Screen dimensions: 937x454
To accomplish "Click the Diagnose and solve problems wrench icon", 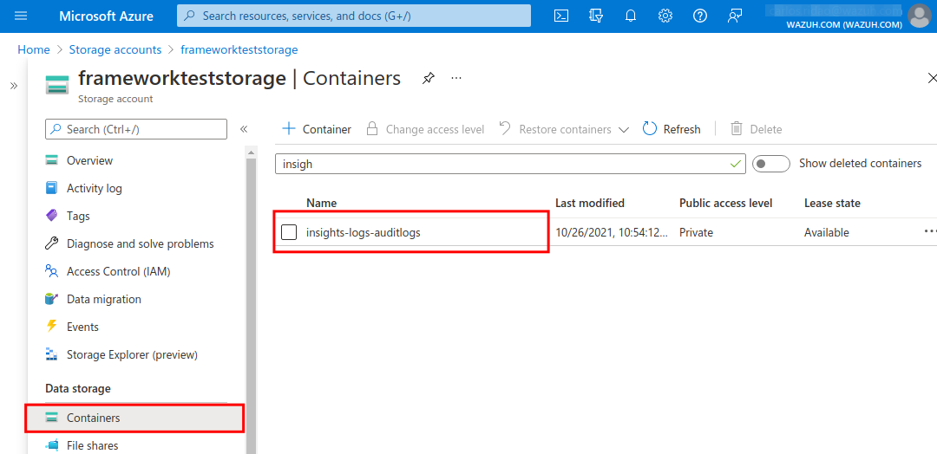I will 52,243.
